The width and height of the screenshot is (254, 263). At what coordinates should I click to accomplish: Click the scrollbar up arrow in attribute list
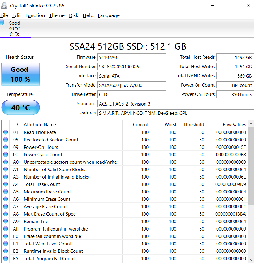pyautogui.click(x=251, y=124)
